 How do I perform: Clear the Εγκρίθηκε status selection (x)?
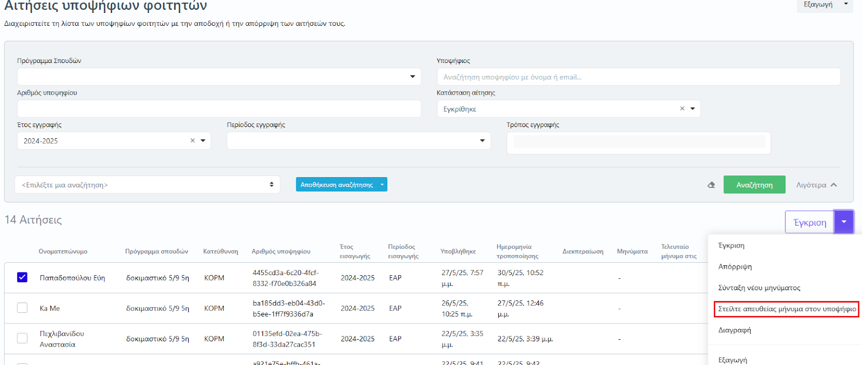682,109
